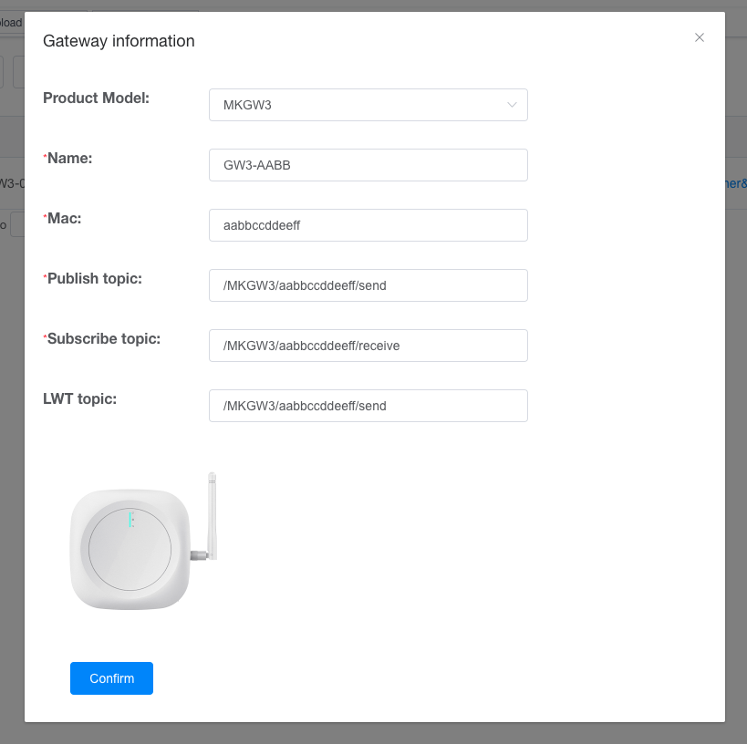Screen dimensions: 747x744
Task: Click the partially hidden load button behind the dialog
Action: (12, 23)
